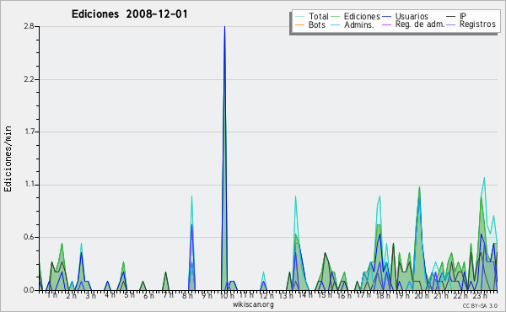Click the '14 h' x-axis label
This screenshot has height=312, width=506.
[305, 295]
